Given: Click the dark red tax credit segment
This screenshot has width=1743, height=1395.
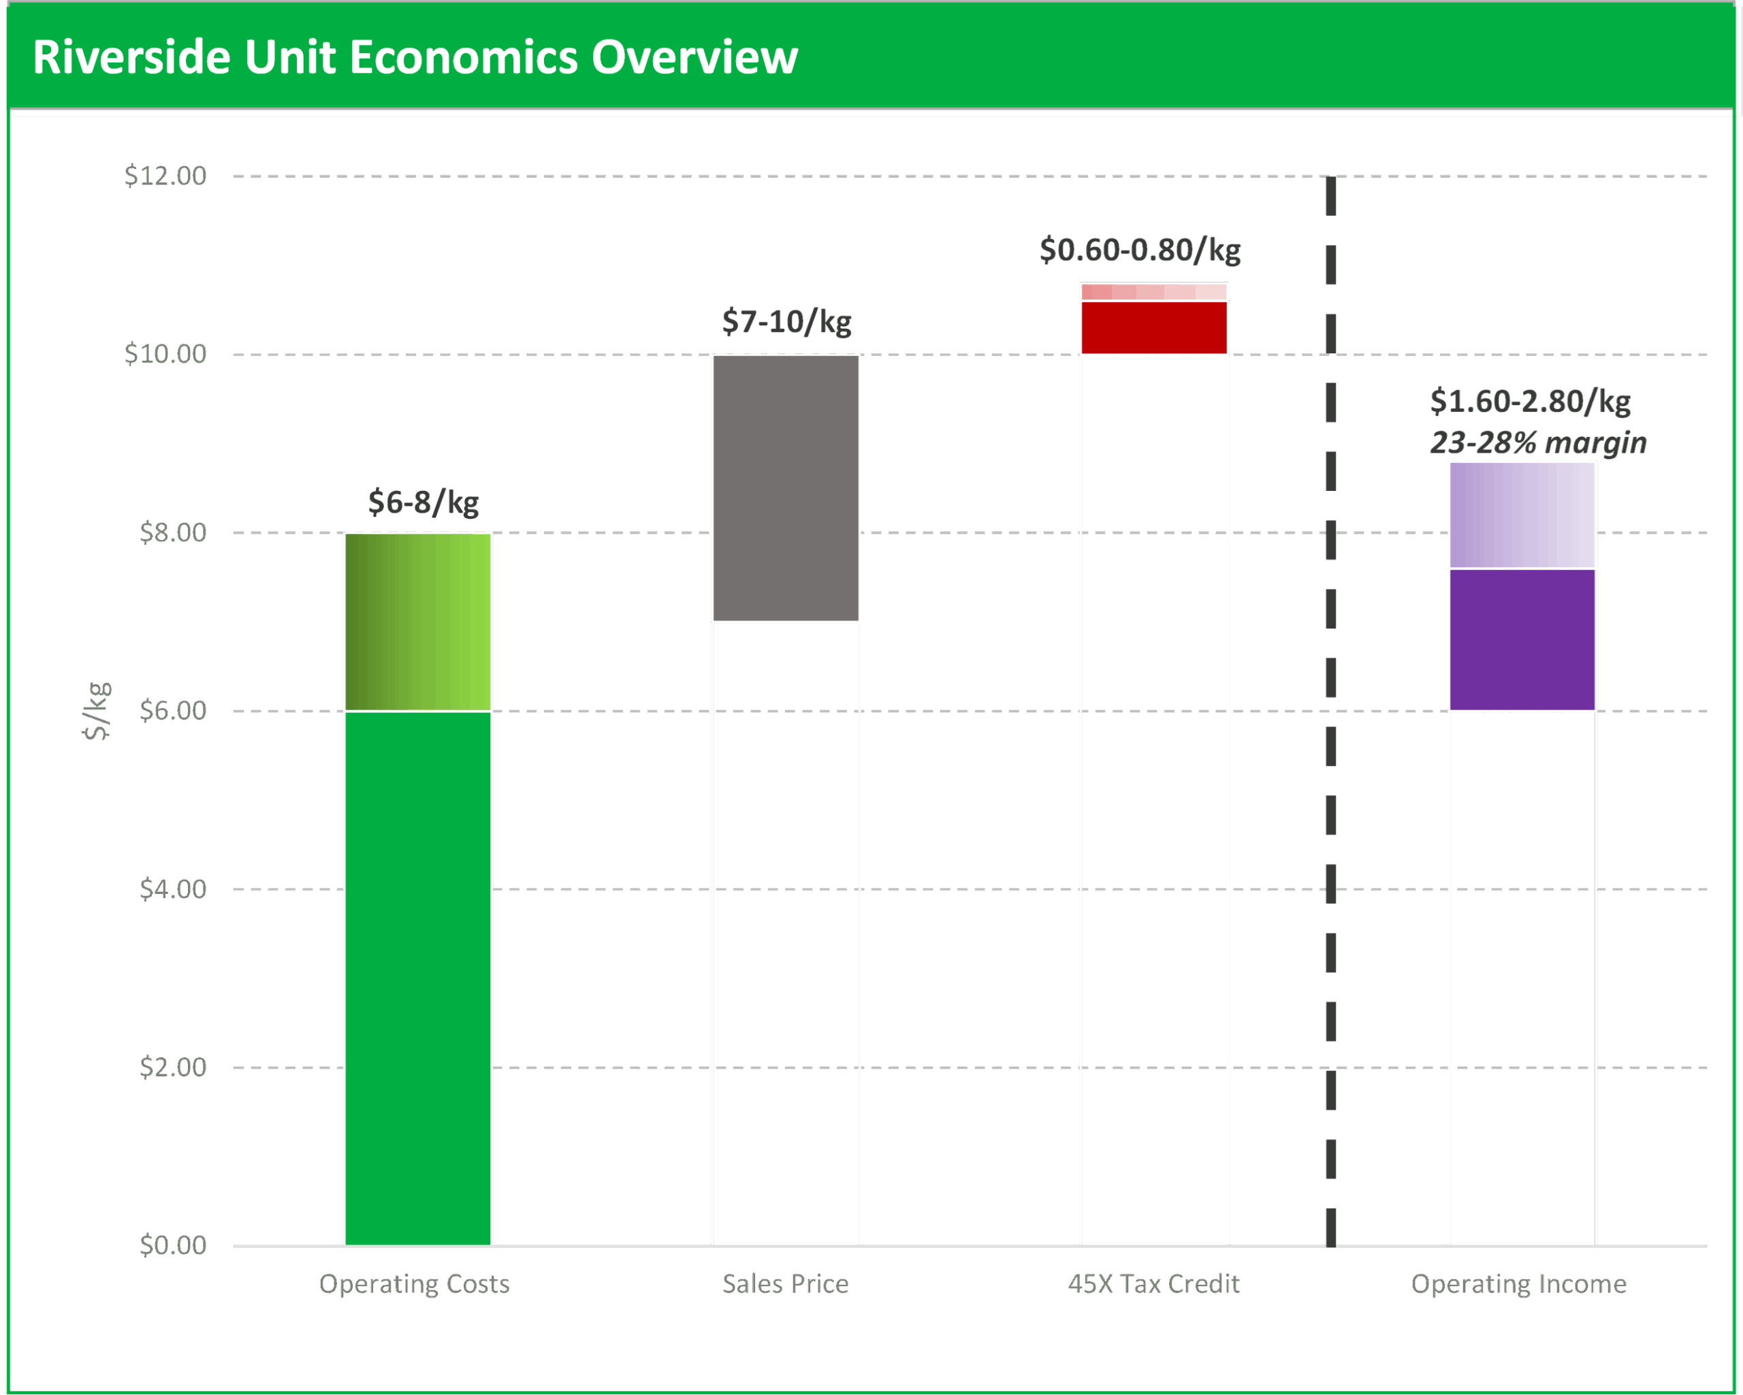Looking at the screenshot, I should 1153,327.
